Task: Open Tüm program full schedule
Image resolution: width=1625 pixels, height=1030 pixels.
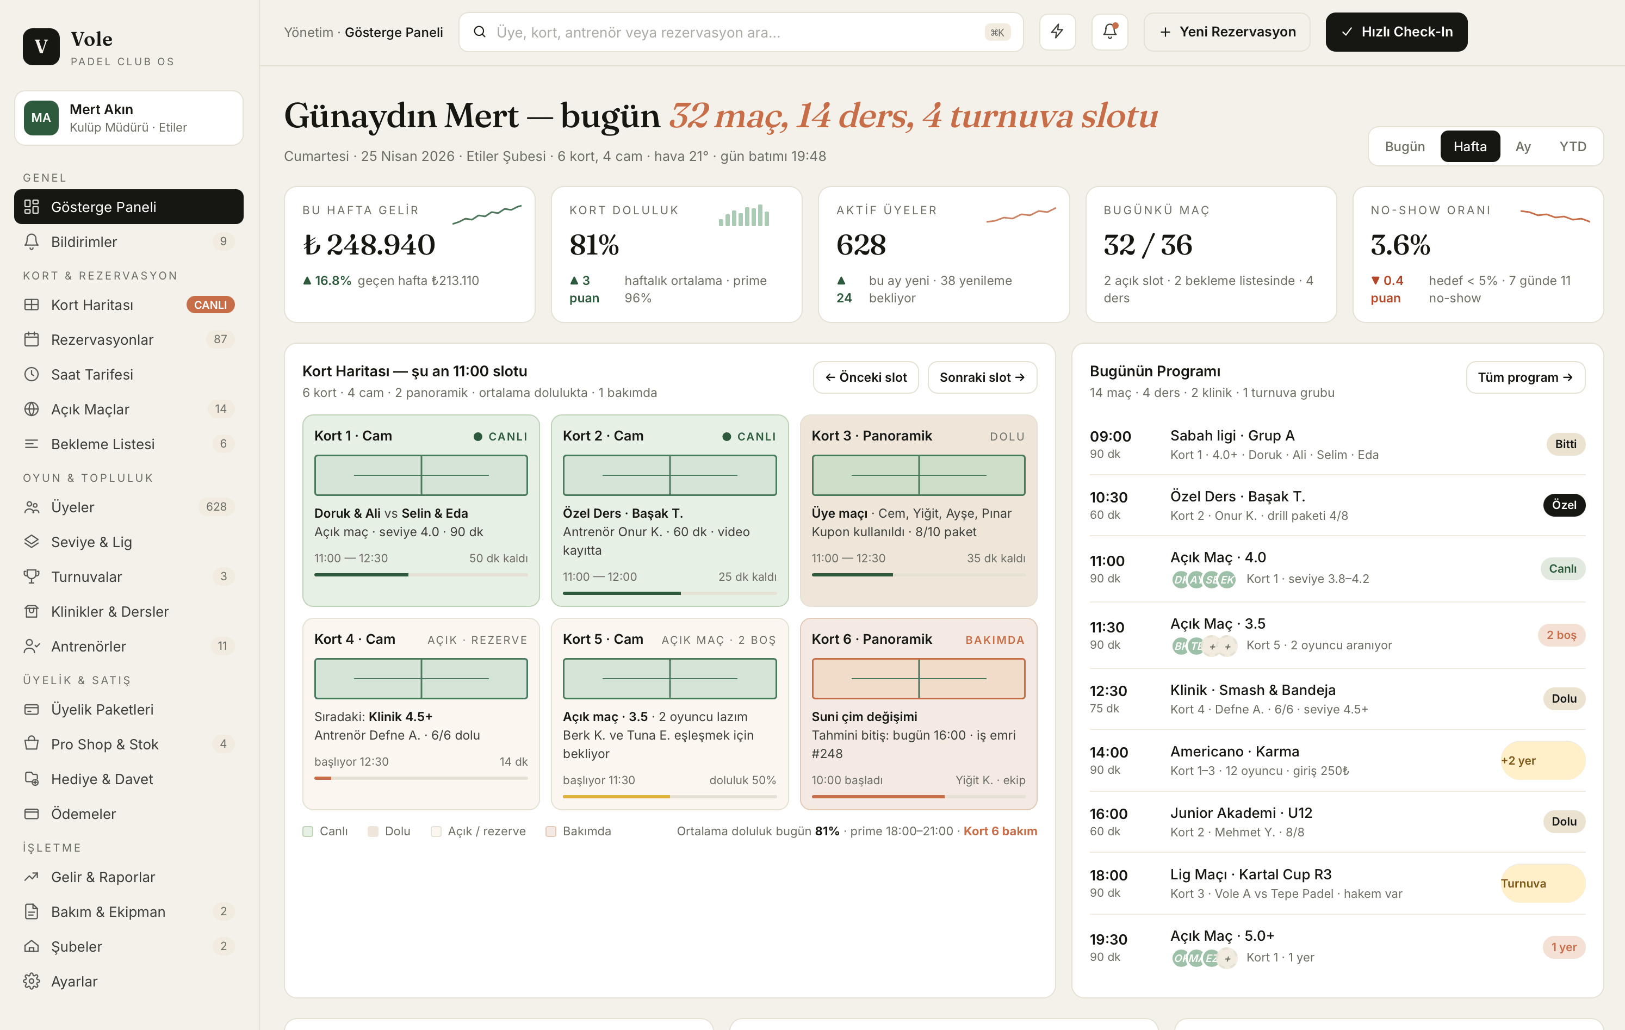Action: (x=1524, y=377)
